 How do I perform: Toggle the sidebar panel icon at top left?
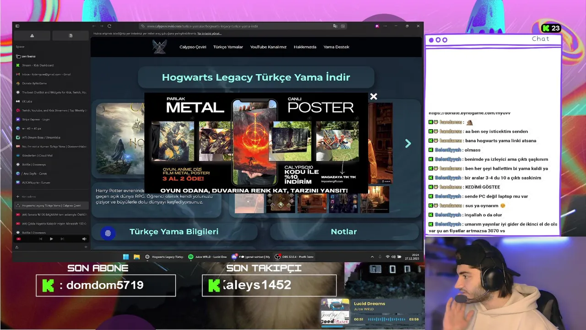pyautogui.click(x=17, y=26)
